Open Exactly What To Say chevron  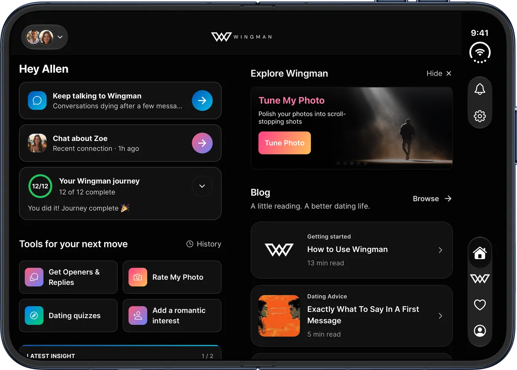point(440,316)
